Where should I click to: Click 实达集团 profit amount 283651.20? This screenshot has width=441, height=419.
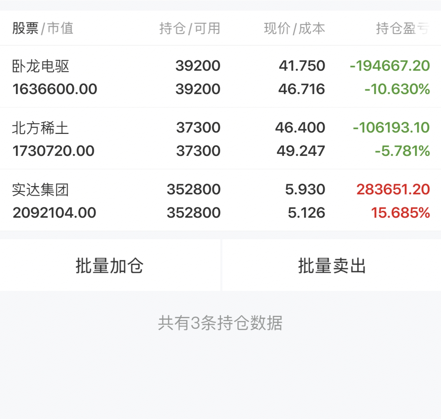tap(393, 190)
